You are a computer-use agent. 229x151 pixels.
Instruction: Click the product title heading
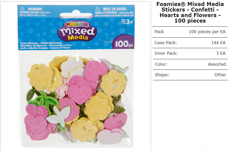[190, 13]
